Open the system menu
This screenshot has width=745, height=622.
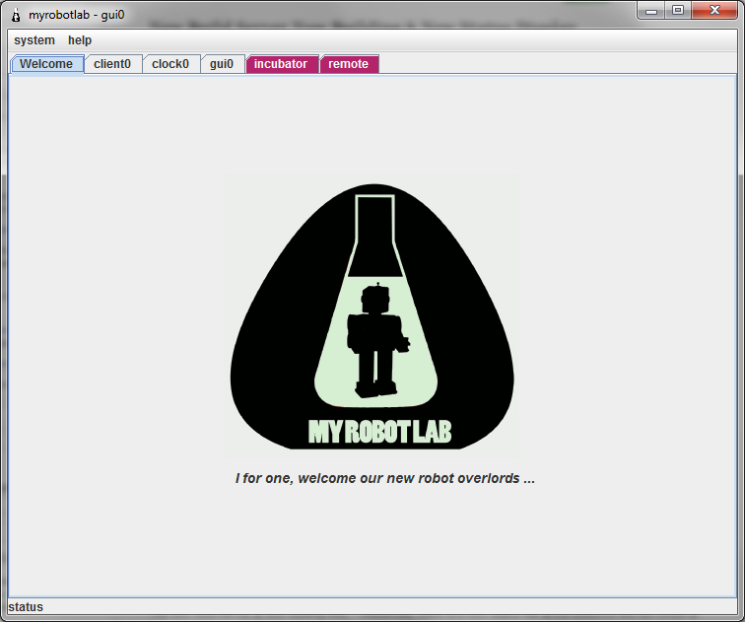pyautogui.click(x=34, y=40)
